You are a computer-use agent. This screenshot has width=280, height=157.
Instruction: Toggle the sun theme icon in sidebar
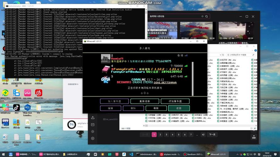[x=93, y=132]
